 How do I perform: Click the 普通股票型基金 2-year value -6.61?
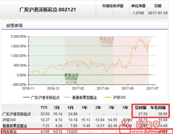(100, 126)
